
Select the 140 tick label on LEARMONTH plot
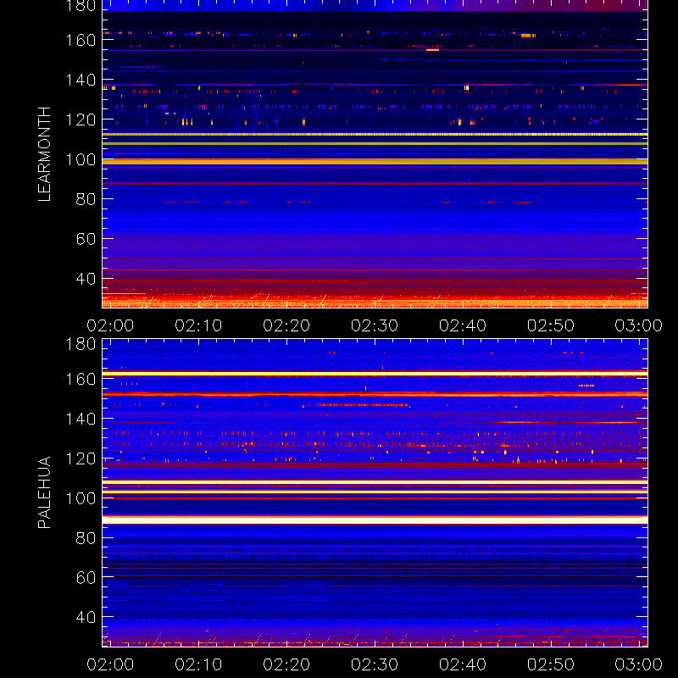(81, 80)
